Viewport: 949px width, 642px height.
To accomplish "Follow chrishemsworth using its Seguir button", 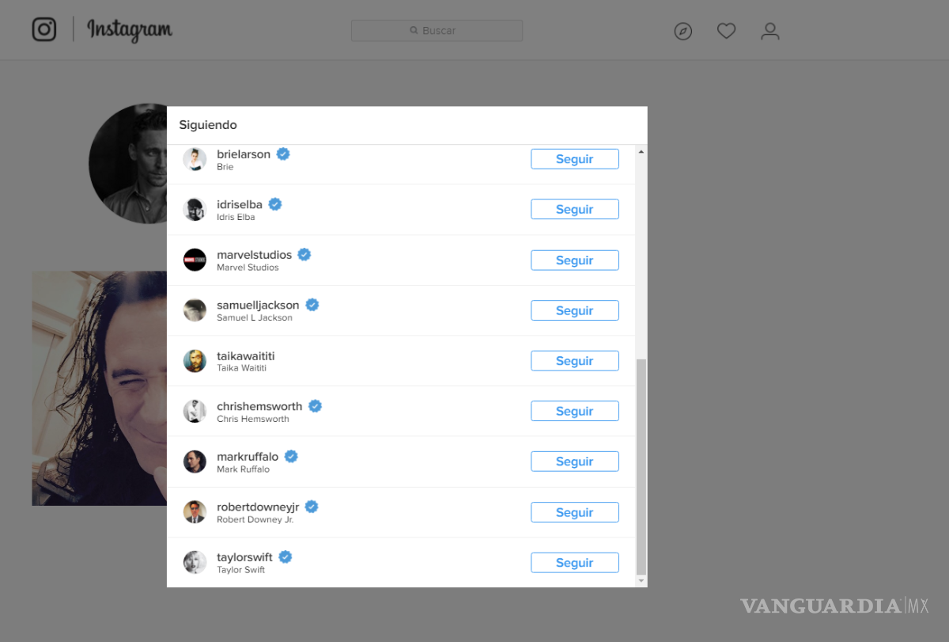I will click(575, 411).
